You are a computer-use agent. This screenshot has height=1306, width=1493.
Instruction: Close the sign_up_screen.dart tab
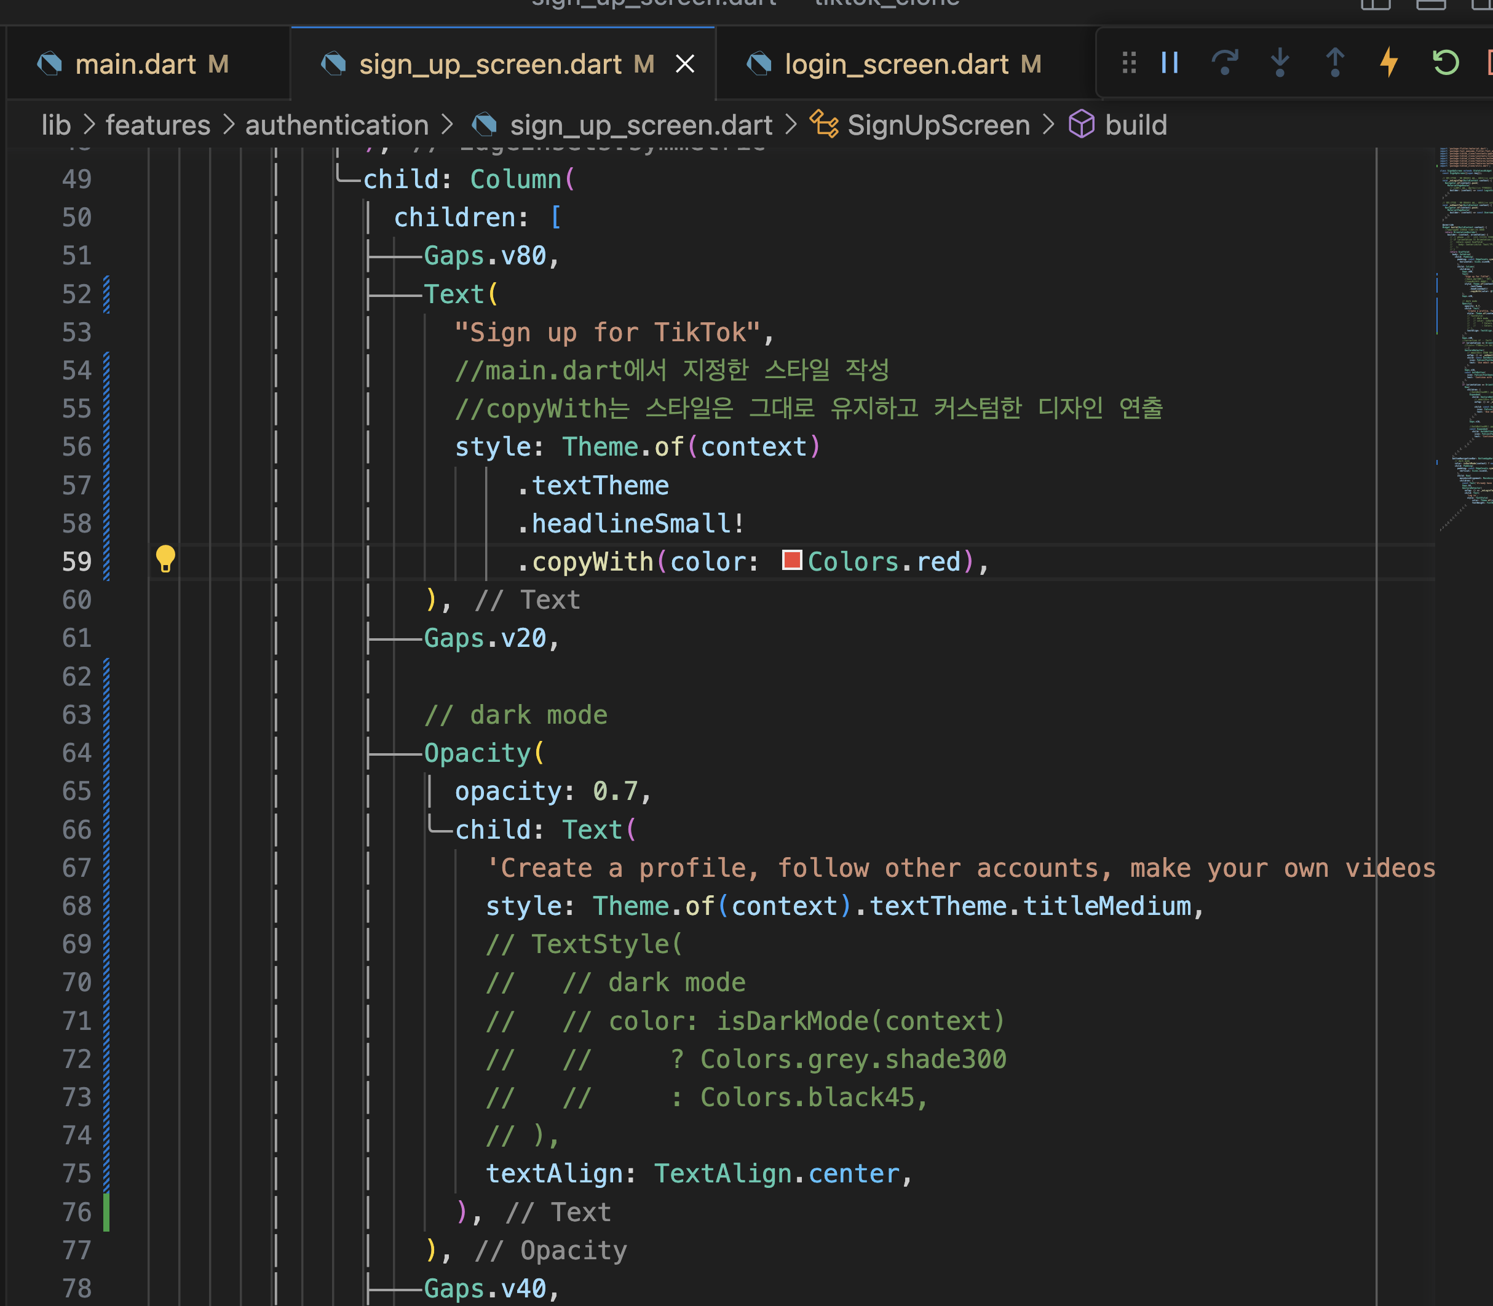(x=684, y=64)
